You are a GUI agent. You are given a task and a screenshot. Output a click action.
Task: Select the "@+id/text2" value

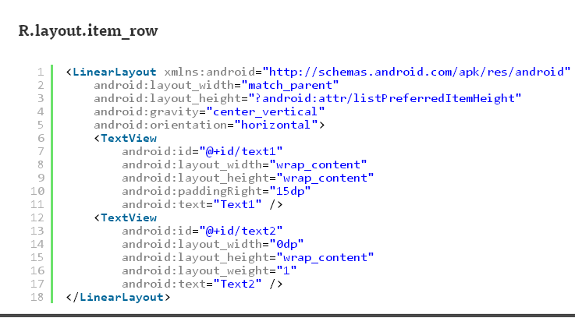241,231
